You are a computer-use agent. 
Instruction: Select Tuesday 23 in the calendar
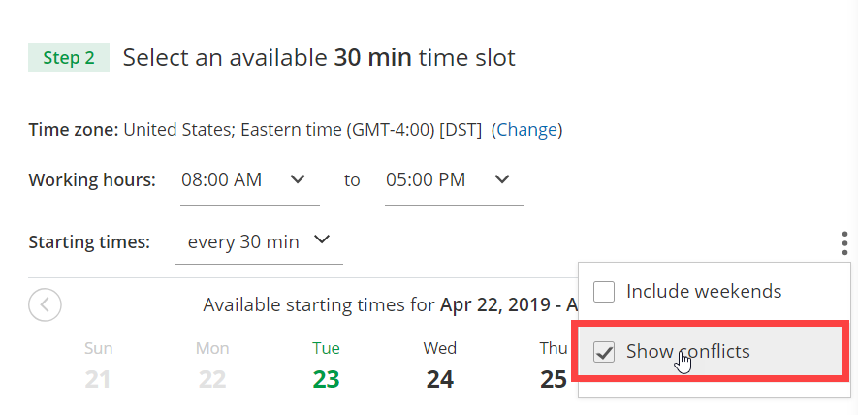pyautogui.click(x=326, y=366)
